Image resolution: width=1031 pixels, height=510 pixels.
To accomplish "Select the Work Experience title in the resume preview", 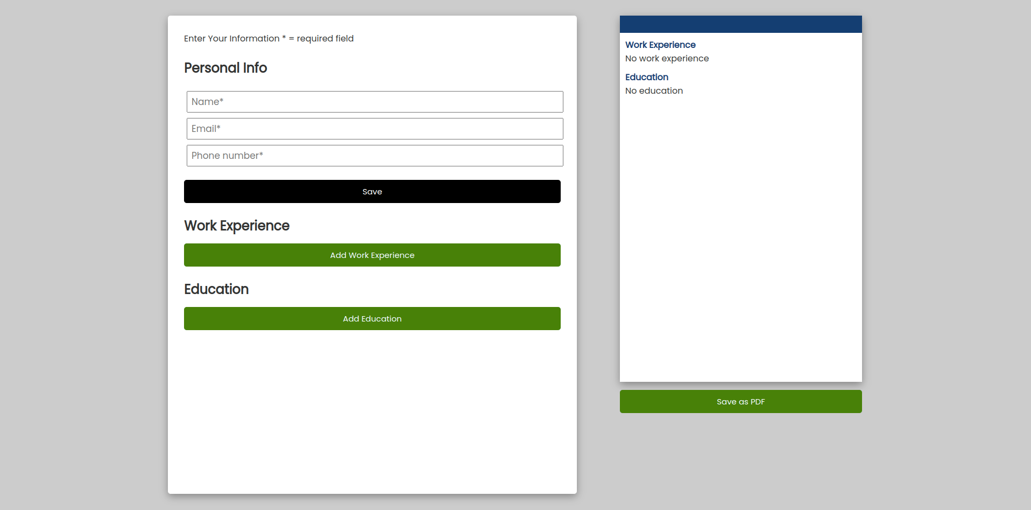I will tap(660, 45).
